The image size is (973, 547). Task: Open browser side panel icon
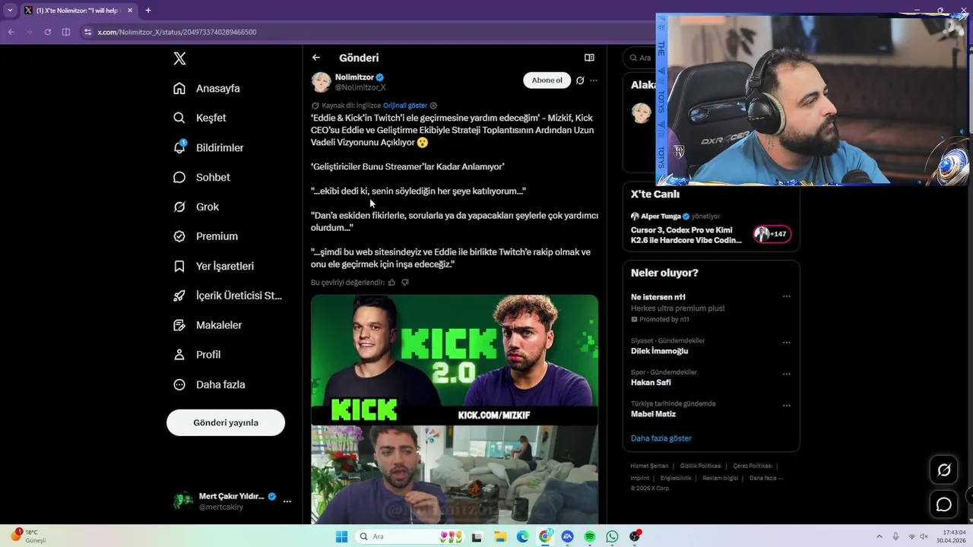point(66,32)
